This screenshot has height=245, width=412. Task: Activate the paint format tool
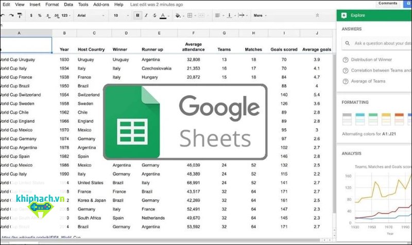click(20, 15)
